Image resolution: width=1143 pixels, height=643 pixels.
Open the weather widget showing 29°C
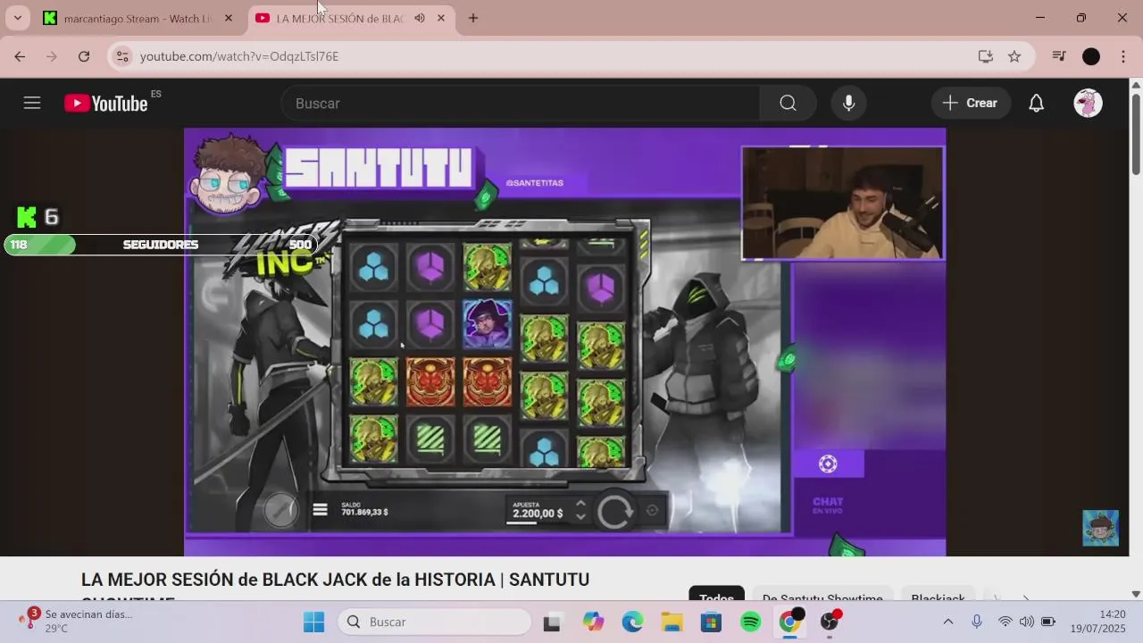coord(76,621)
